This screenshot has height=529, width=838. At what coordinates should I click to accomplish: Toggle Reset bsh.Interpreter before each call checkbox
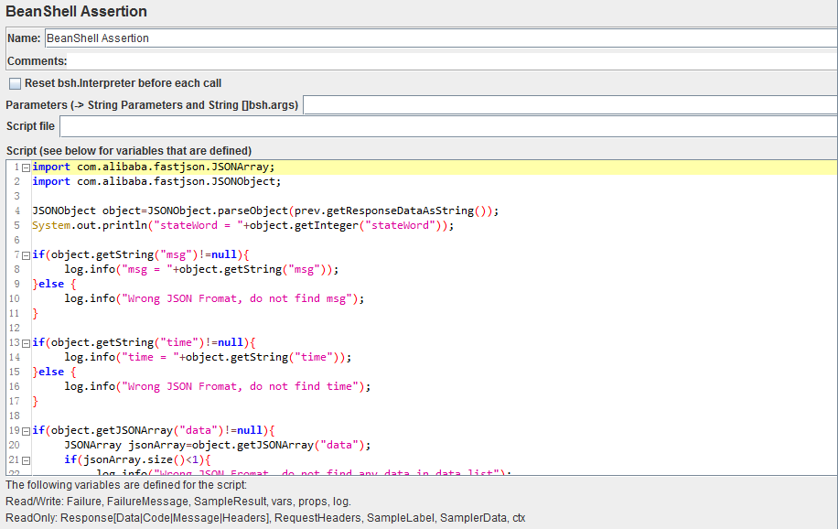pos(15,83)
